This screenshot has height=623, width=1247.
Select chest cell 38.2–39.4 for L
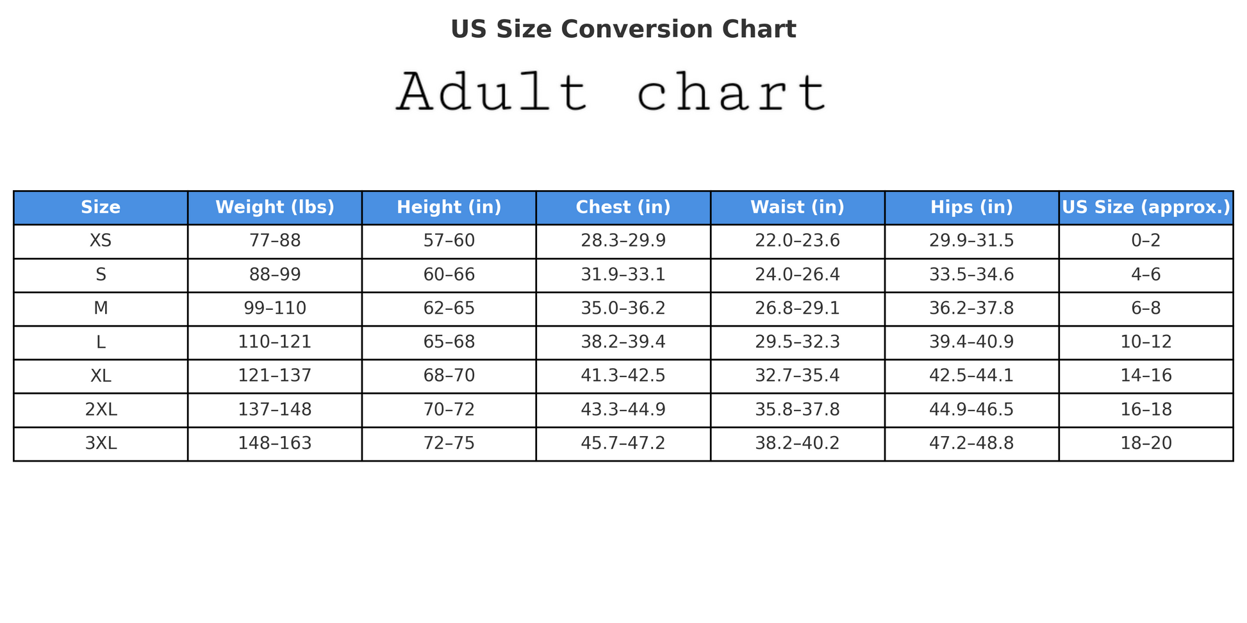pyautogui.click(x=623, y=343)
